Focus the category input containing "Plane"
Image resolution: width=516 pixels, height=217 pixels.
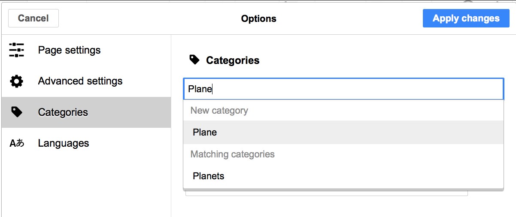(x=343, y=89)
